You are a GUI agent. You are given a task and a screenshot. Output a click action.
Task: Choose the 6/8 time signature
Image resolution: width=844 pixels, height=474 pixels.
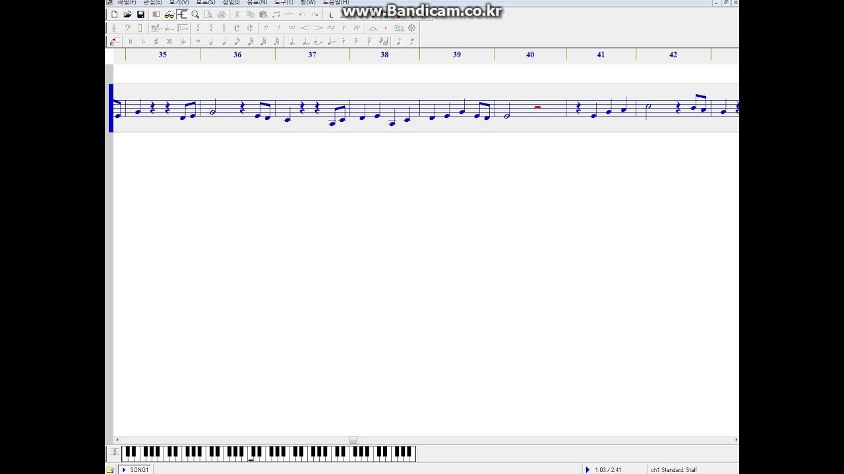pos(224,28)
